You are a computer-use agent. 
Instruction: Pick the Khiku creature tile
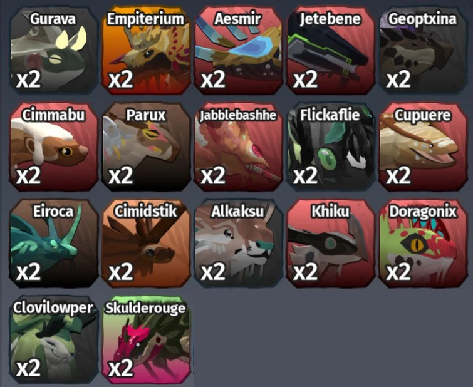tap(331, 243)
